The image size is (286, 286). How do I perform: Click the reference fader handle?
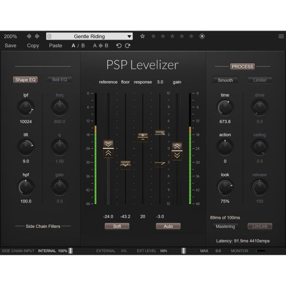(108, 149)
